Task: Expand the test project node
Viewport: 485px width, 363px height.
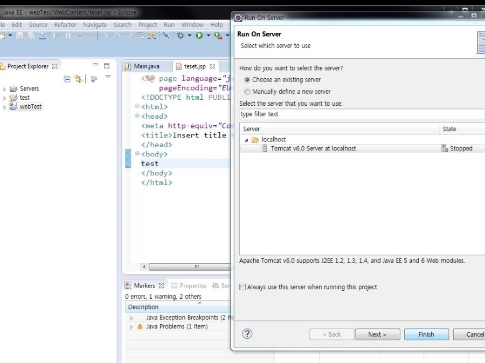Action: (x=5, y=98)
